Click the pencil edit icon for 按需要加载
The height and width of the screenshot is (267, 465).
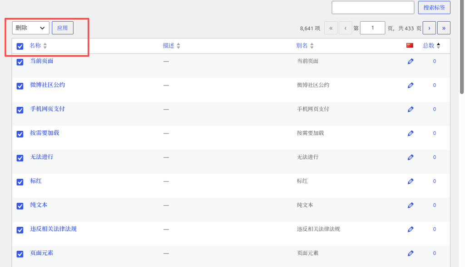click(x=411, y=133)
